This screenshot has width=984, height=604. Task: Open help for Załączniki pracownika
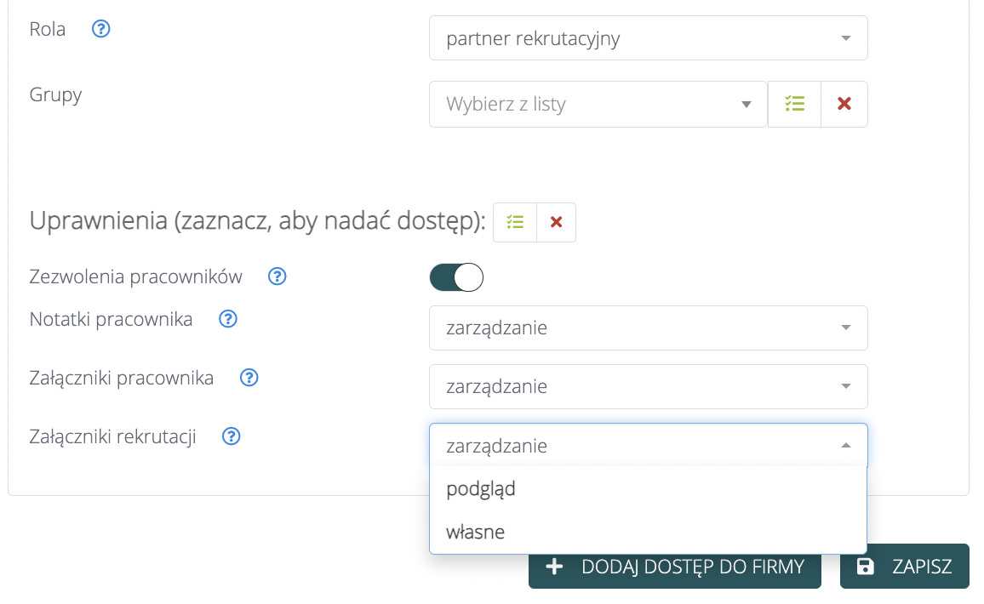tap(249, 377)
